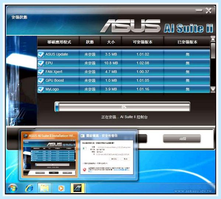Click the 離開 (Exit) button
Viewport: 221px width, 199px height.
tap(182, 139)
